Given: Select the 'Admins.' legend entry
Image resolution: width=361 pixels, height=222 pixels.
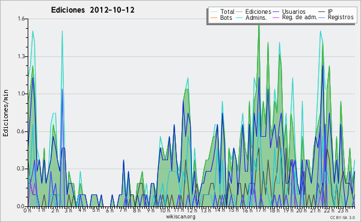Looking at the screenshot, I should tap(256, 17).
